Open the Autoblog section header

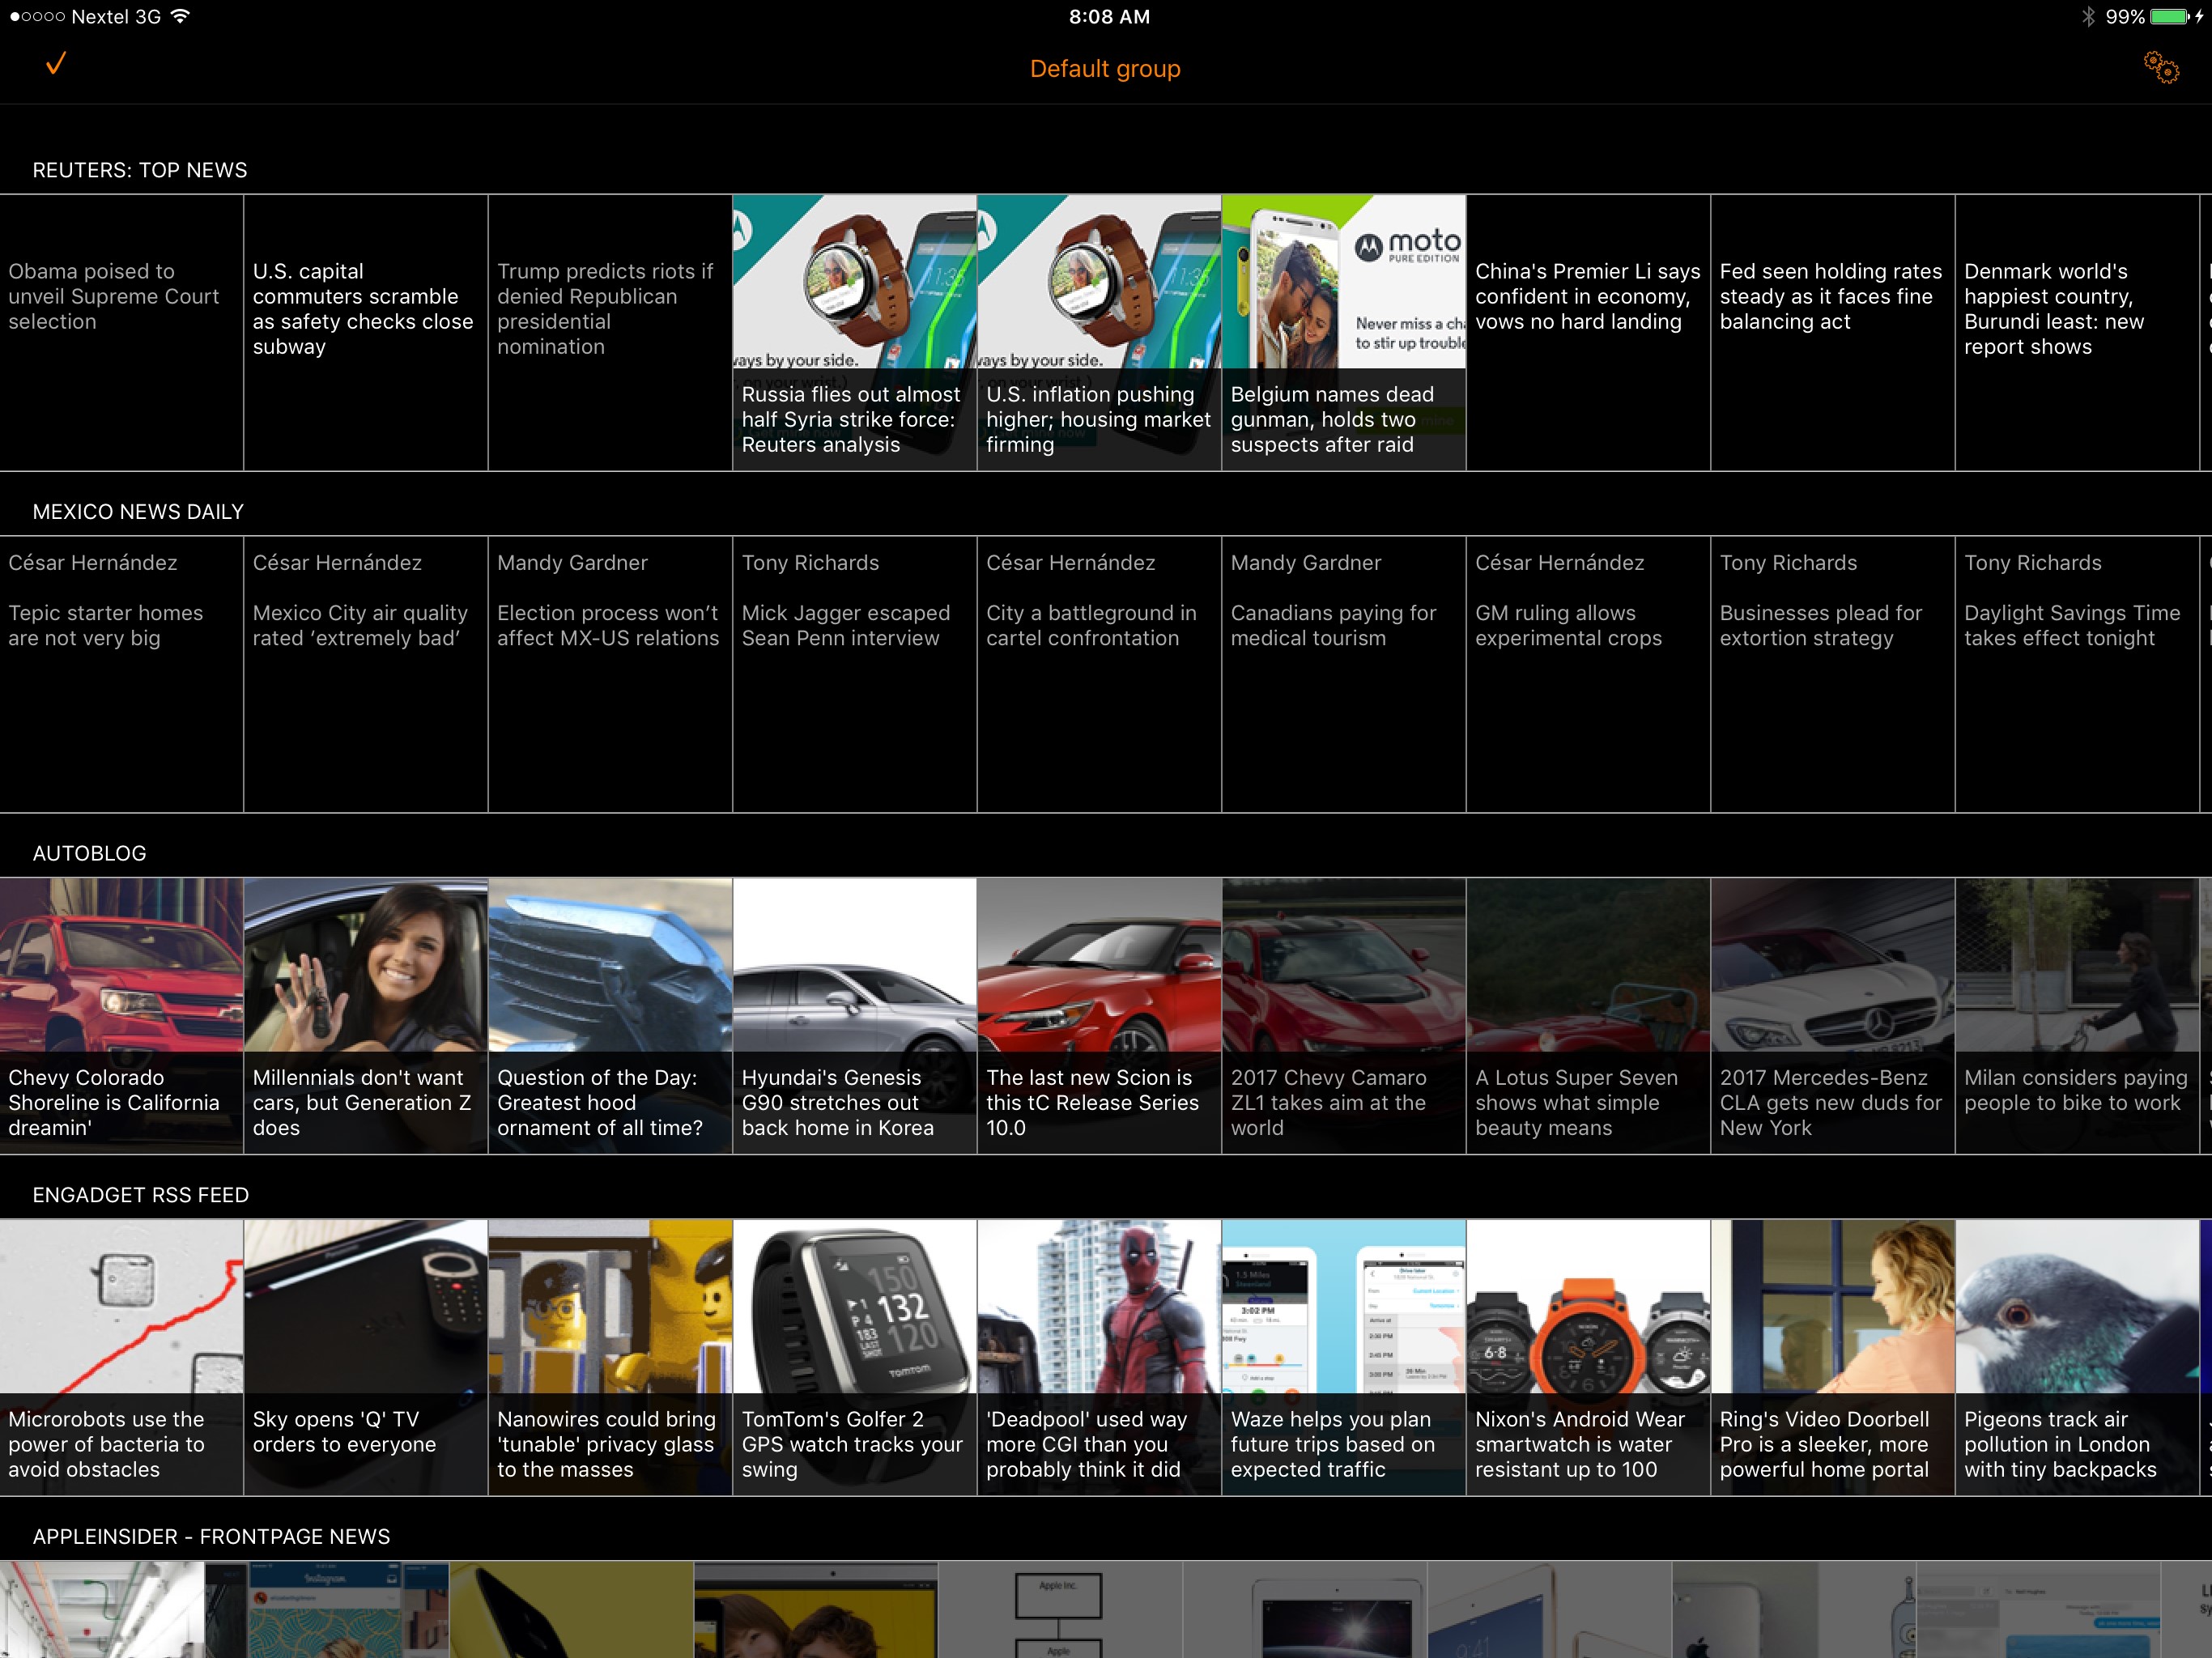90,853
